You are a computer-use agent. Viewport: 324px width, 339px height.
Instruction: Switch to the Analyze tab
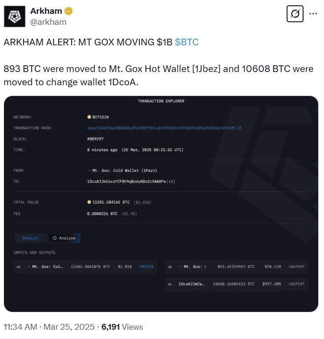pos(64,238)
